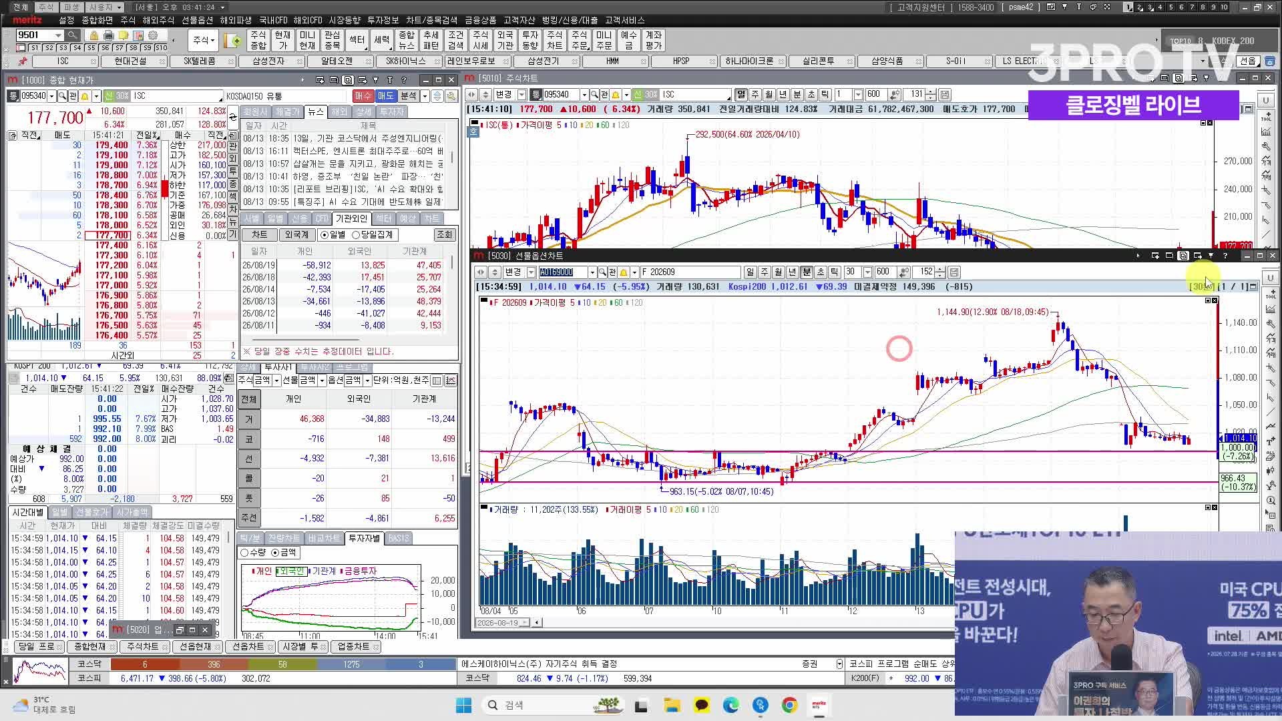The height and width of the screenshot is (721, 1282).
Task: Click the red 매수 buy button
Action: 363,96
